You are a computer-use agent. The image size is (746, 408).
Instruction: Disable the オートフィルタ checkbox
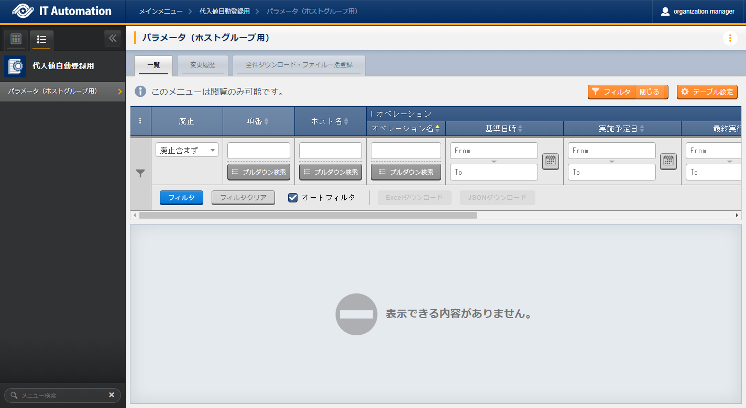292,197
